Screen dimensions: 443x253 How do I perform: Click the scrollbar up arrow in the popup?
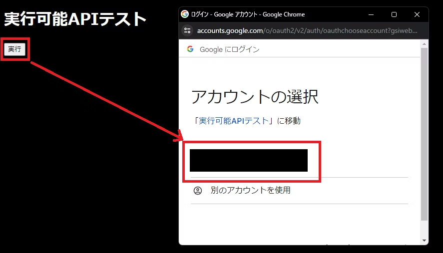tap(424, 44)
